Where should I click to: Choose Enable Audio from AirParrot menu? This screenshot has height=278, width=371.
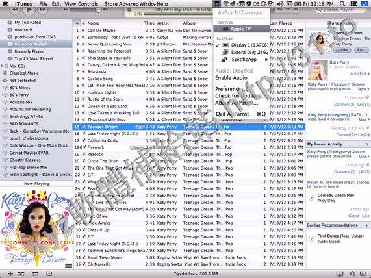(x=231, y=78)
